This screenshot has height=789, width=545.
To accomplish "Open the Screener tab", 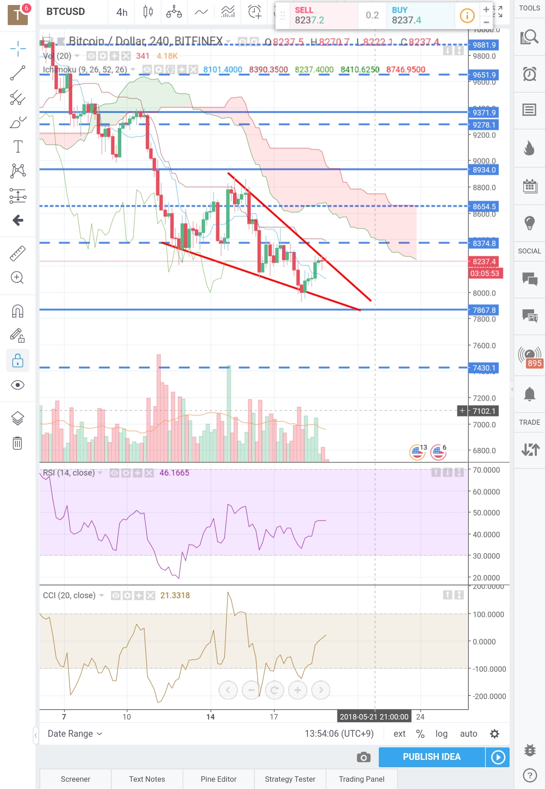I will pos(75,779).
